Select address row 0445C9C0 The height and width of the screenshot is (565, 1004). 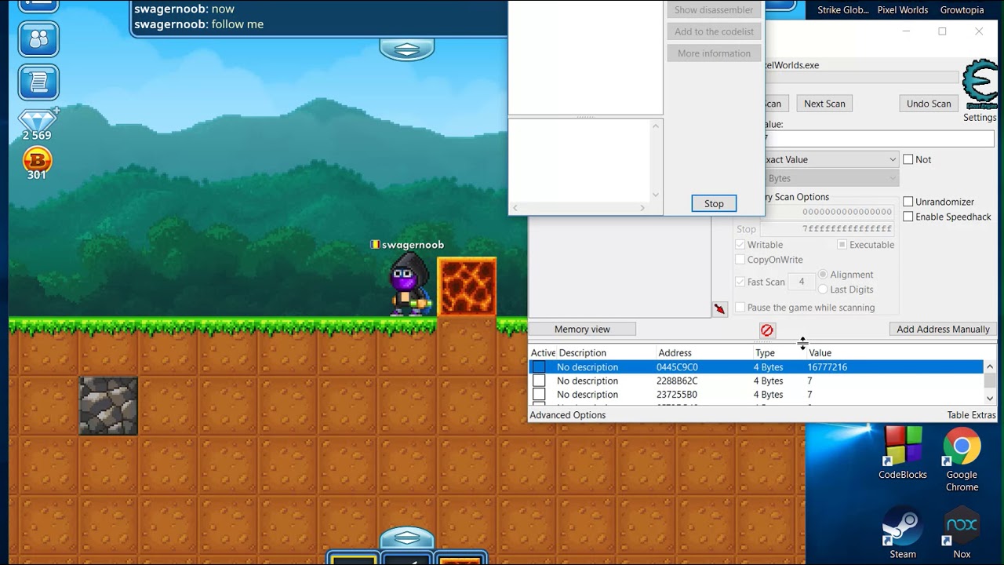[x=756, y=367]
